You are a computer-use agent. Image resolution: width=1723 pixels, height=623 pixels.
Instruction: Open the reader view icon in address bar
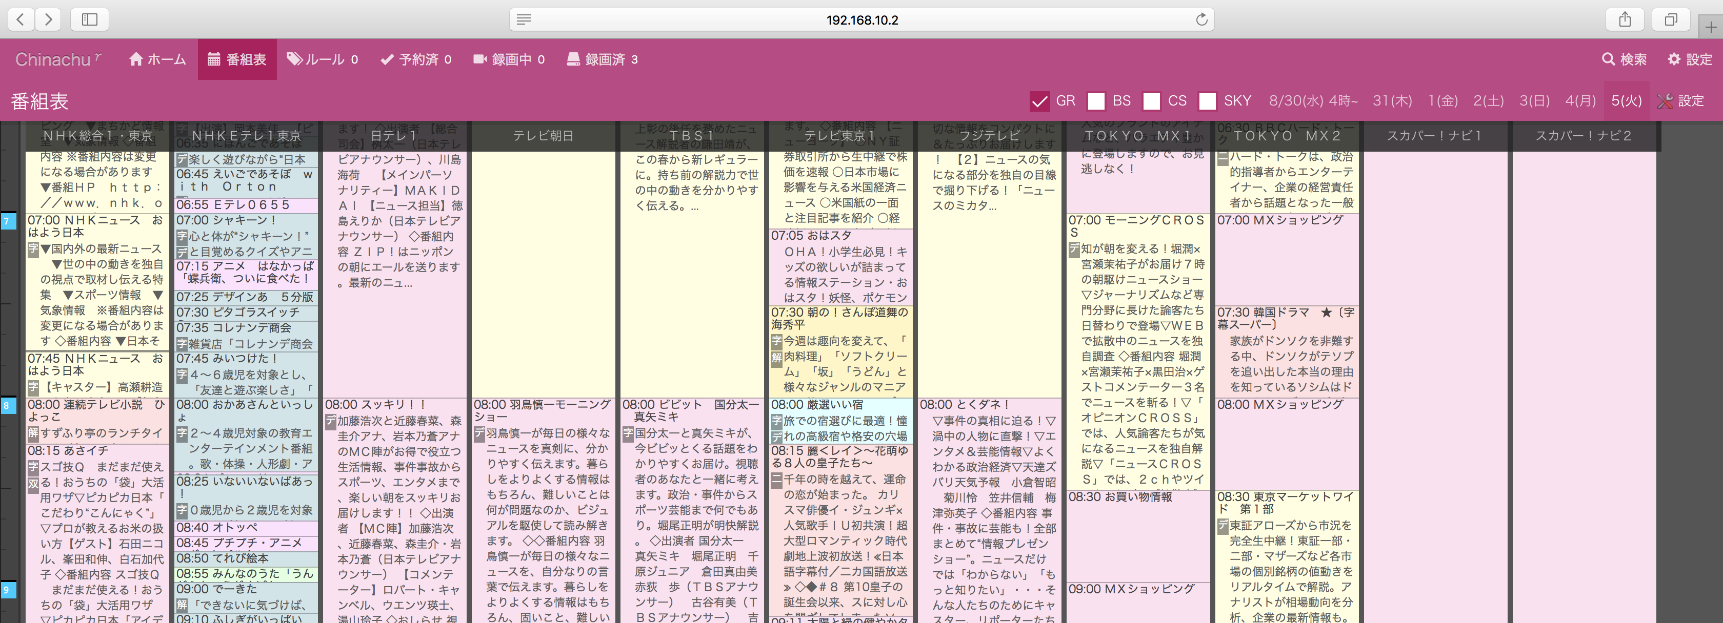point(524,19)
